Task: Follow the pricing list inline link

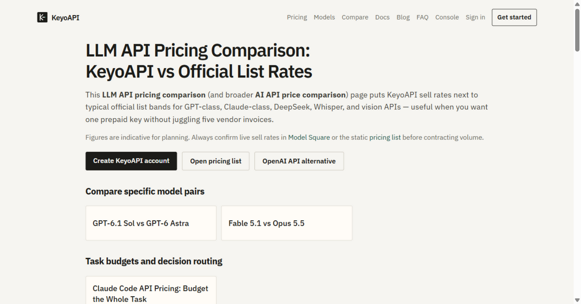Action: [x=385, y=137]
